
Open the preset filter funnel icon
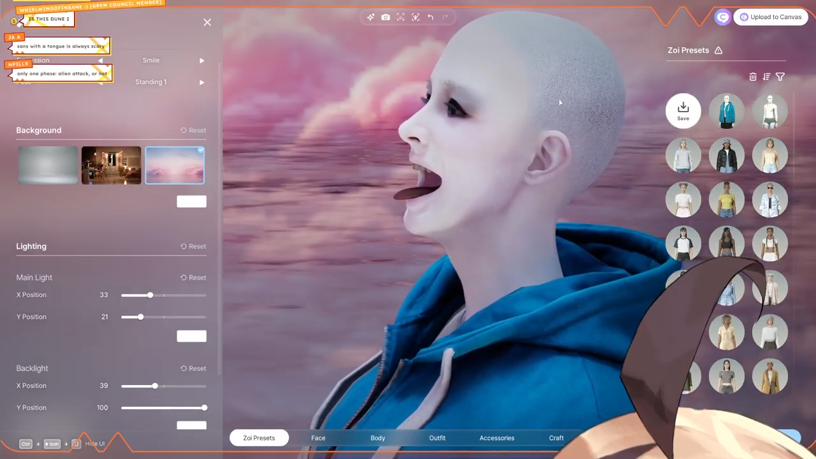[780, 76]
